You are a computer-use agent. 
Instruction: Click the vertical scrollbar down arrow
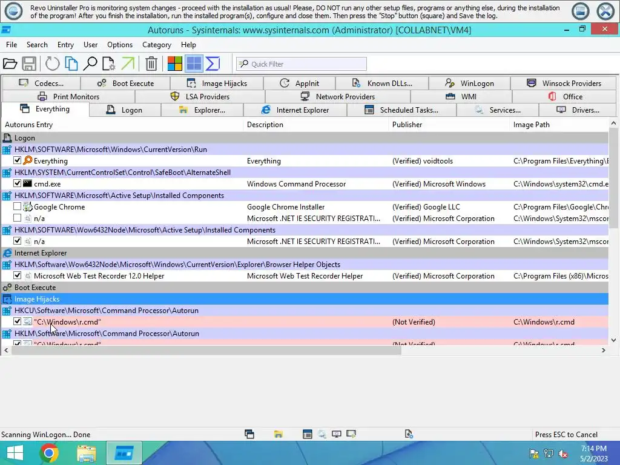click(x=613, y=340)
